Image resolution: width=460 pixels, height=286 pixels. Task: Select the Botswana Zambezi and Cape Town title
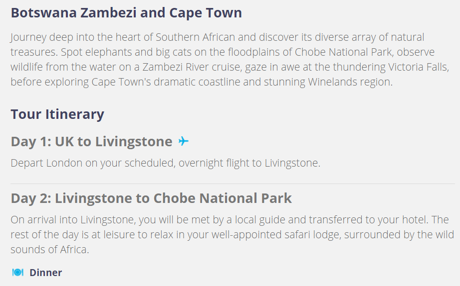[x=126, y=13]
